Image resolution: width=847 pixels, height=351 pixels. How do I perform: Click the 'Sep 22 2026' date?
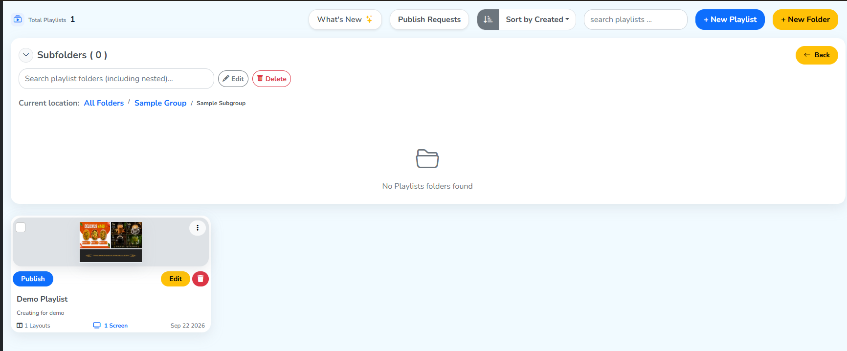pos(188,326)
